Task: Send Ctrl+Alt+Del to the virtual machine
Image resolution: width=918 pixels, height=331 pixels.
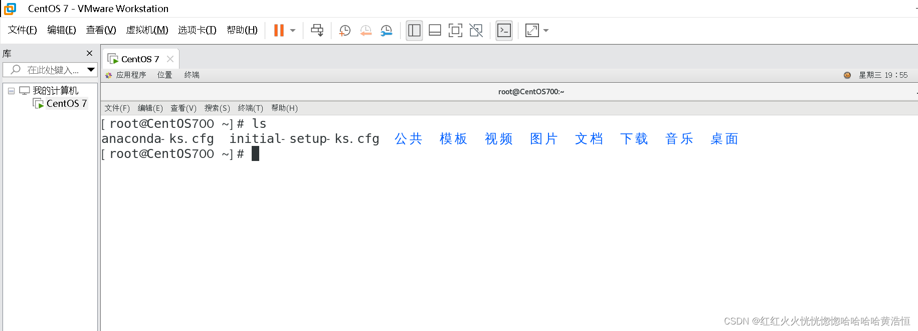Action: 317,31
